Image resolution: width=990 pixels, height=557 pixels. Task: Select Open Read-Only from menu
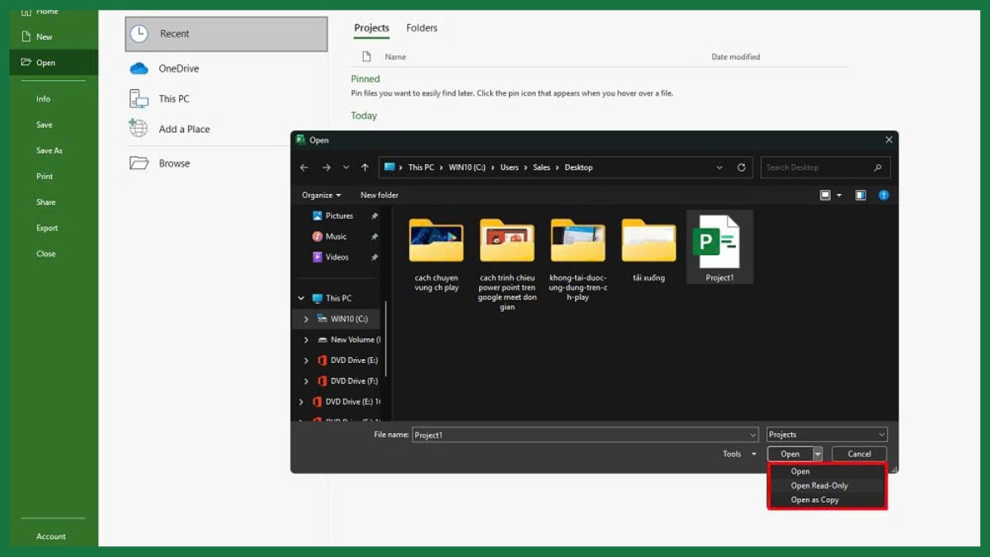tap(818, 486)
